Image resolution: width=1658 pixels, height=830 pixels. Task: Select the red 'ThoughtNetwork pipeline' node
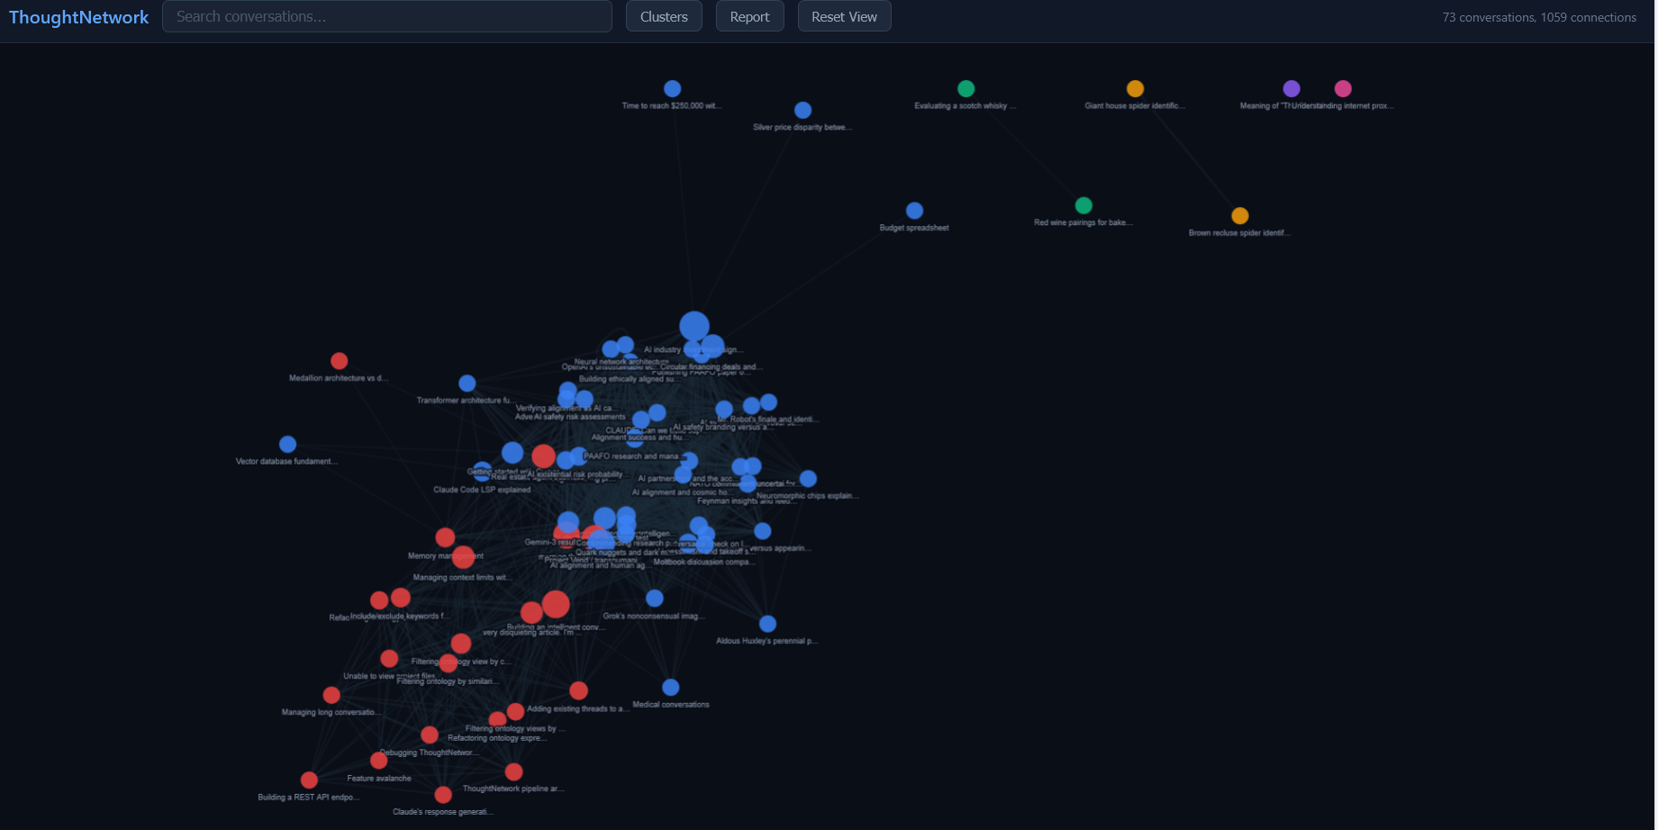coord(513,771)
